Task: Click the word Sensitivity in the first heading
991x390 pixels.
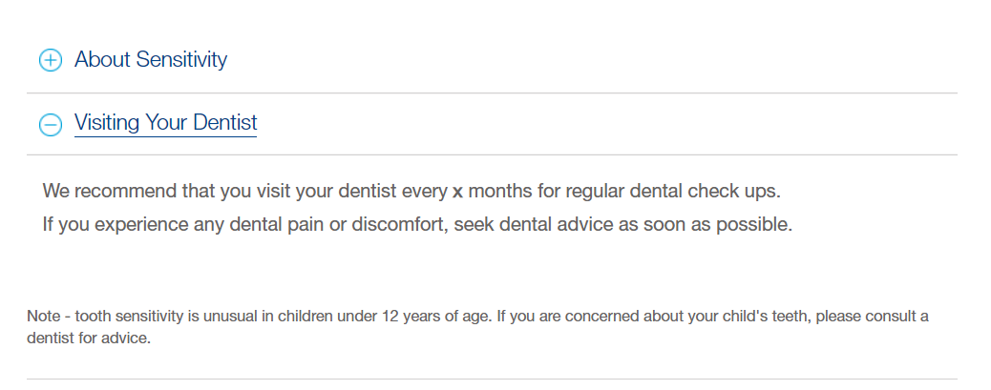Action: click(x=181, y=60)
